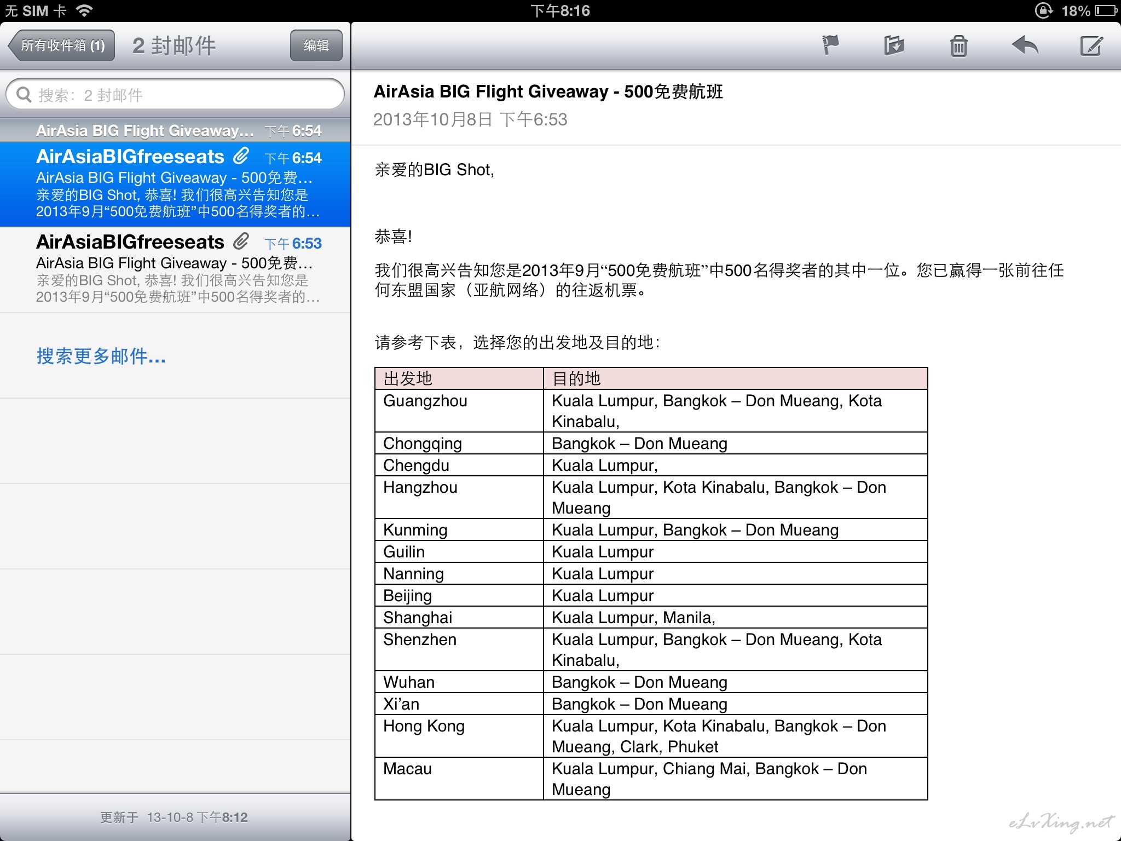The width and height of the screenshot is (1121, 841).
Task: Select the Chongqing table cell
Action: tap(459, 443)
